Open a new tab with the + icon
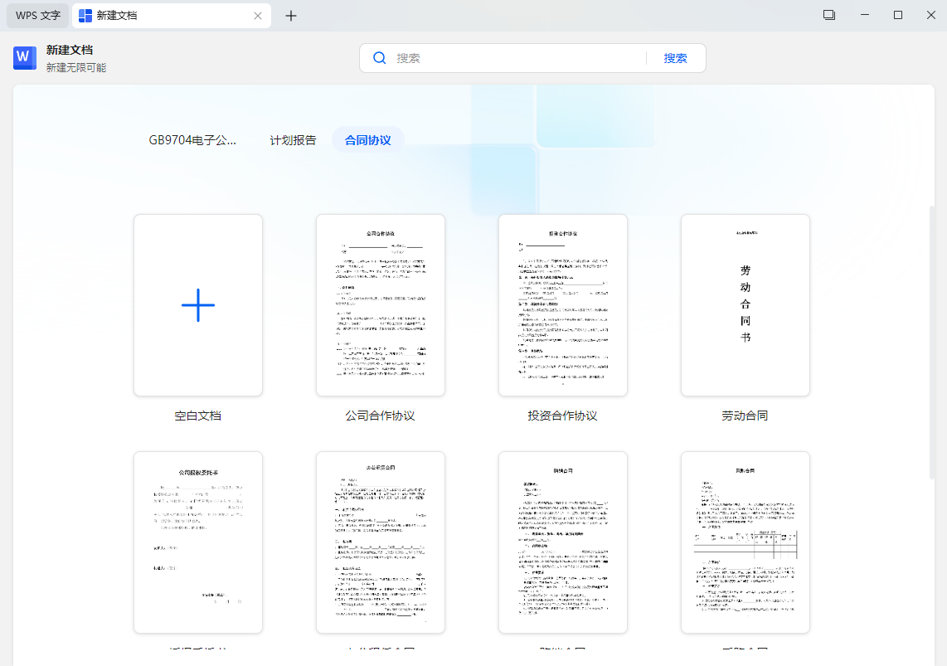The width and height of the screenshot is (947, 666). point(291,15)
